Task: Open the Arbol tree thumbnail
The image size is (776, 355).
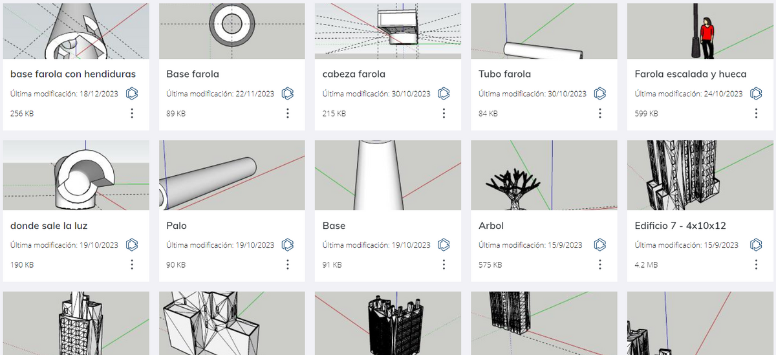Action: tap(544, 175)
